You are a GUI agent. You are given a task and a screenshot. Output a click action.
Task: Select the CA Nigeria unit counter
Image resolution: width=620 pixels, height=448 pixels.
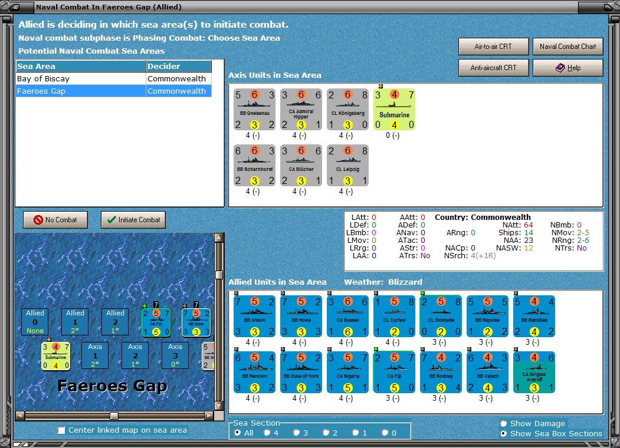pos(347,373)
